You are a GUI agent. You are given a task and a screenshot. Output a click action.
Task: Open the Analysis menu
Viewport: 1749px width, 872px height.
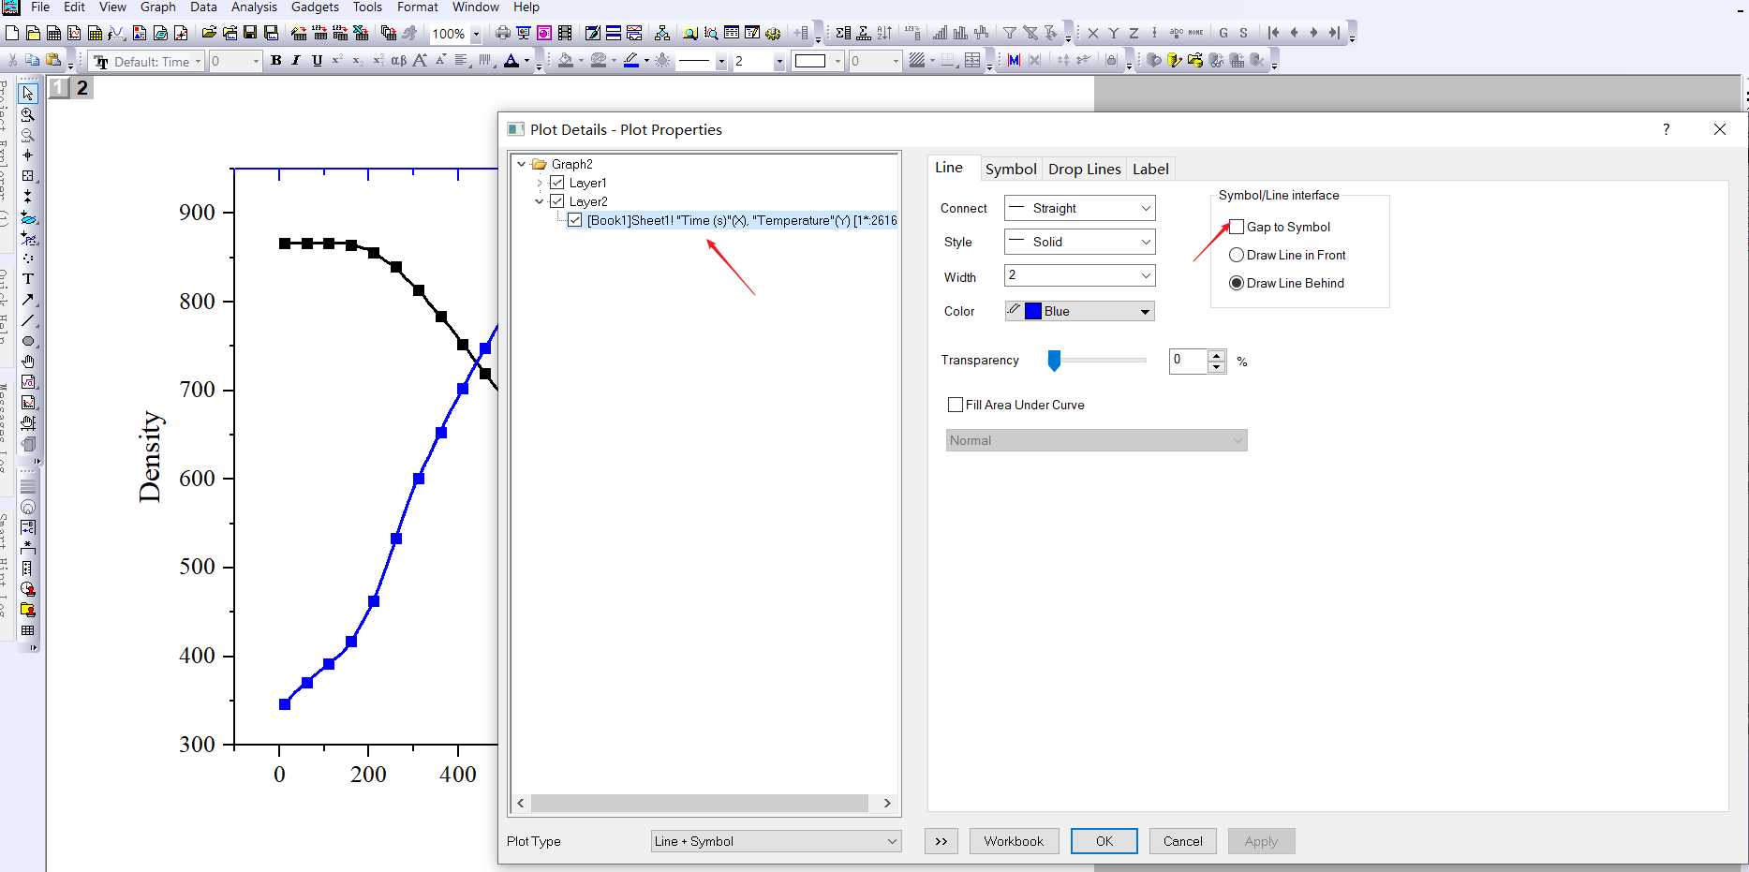(x=254, y=7)
